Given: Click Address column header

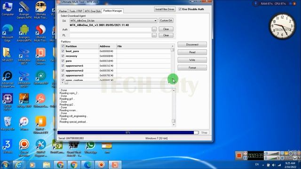Looking at the screenshot, I should (108, 46).
